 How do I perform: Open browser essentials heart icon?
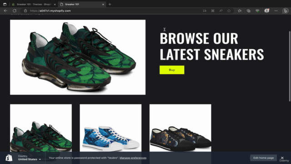pos(257,11)
